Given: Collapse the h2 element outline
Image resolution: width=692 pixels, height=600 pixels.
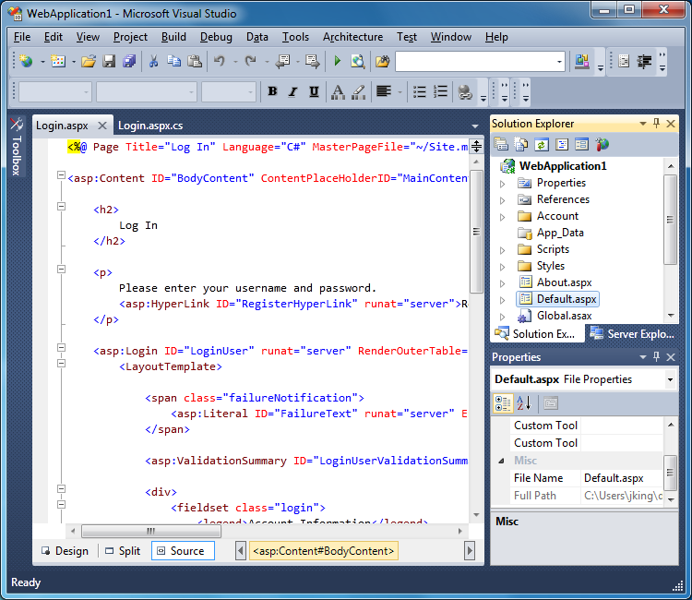Looking at the screenshot, I should click(61, 206).
